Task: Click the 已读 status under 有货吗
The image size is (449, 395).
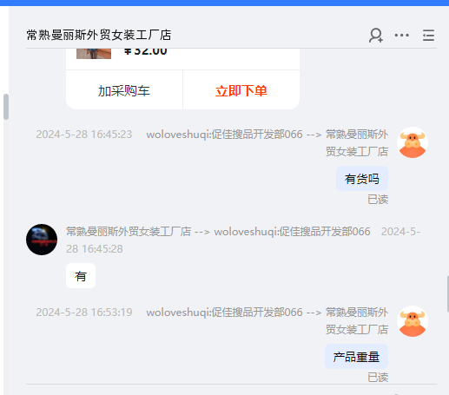Action: (x=378, y=200)
